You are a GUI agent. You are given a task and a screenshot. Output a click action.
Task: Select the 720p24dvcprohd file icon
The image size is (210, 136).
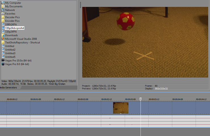(x=3, y=28)
